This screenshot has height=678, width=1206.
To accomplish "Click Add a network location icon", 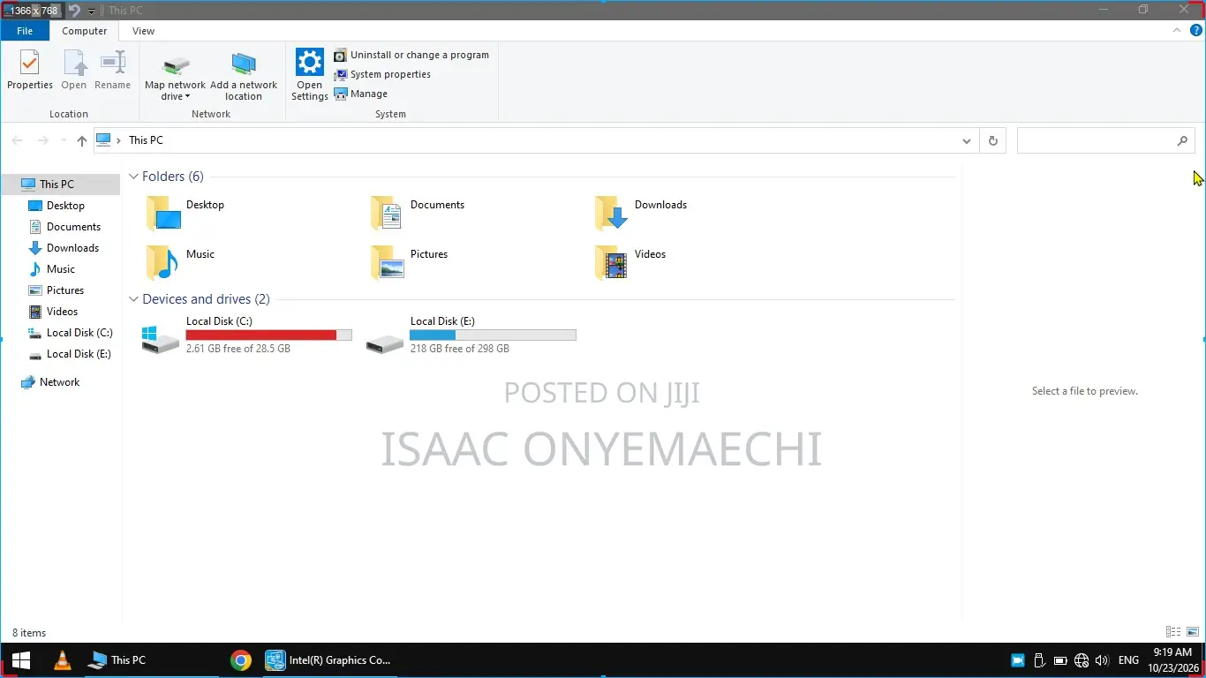I will point(244,64).
